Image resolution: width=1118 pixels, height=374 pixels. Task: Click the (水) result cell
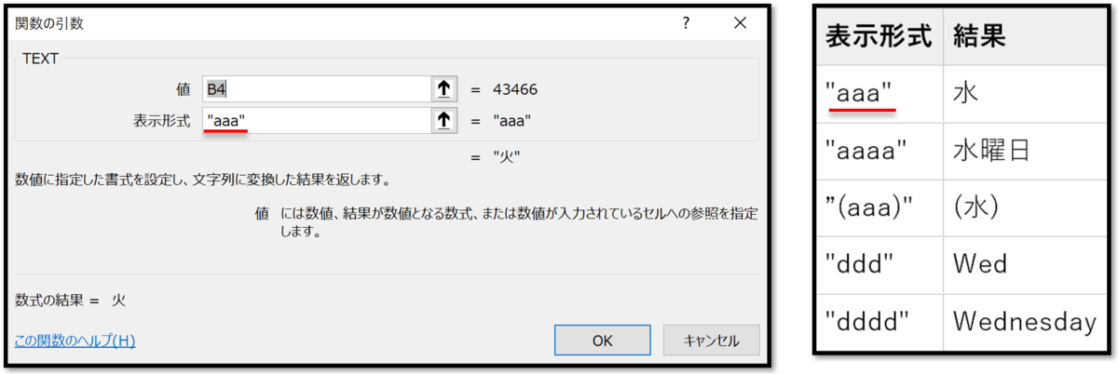pyautogui.click(x=1023, y=207)
